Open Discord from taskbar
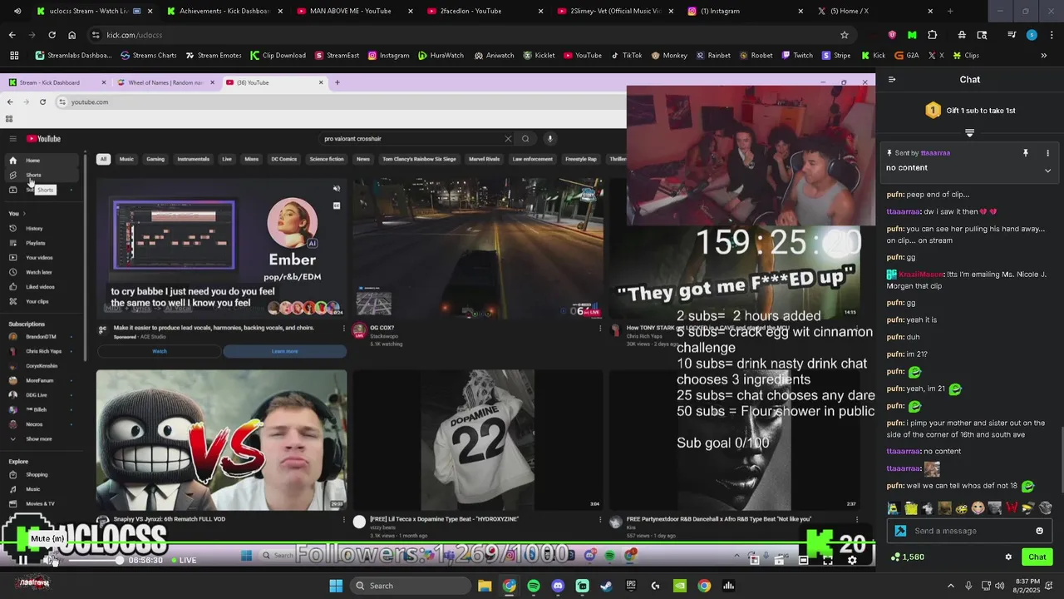Screen dimensions: 1064x599 click(x=558, y=586)
